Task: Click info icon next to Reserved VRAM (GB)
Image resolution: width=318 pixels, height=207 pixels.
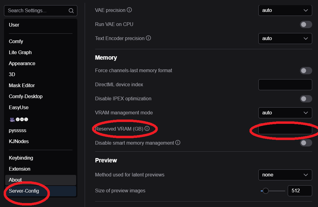Action: pyautogui.click(x=147, y=129)
